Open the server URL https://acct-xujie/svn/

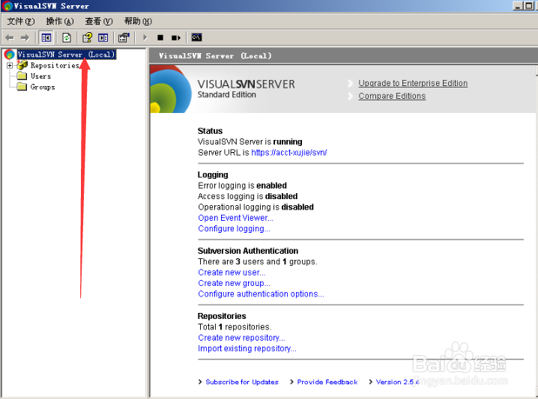click(289, 153)
